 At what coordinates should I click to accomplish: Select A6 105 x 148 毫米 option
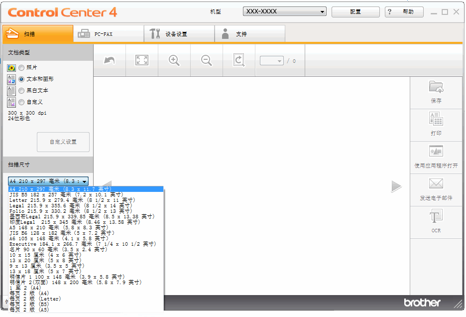(x=86, y=239)
